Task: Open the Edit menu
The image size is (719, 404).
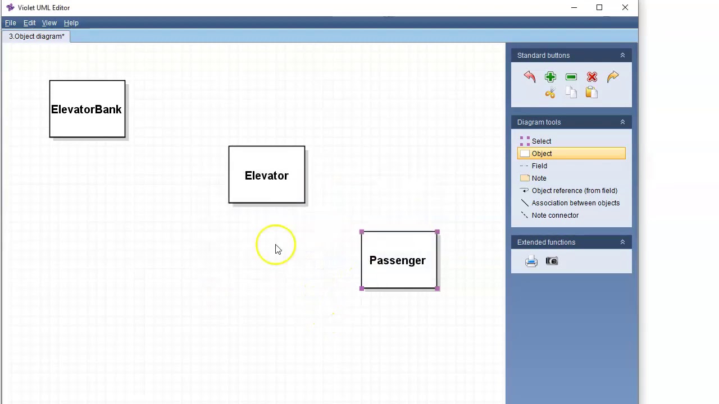Action: (29, 23)
